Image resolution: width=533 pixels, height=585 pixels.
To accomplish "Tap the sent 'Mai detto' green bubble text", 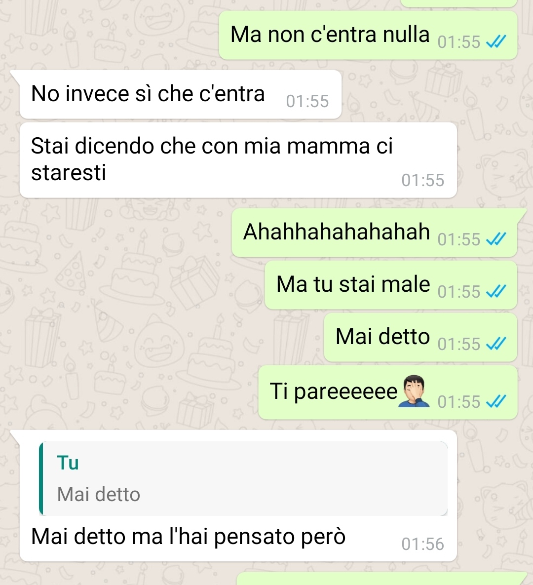I will coord(382,336).
